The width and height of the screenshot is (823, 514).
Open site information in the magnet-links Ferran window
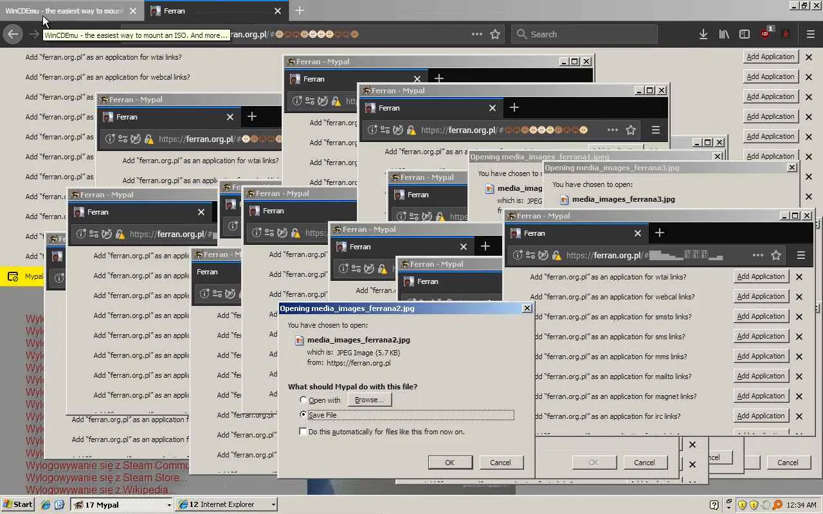click(x=517, y=255)
